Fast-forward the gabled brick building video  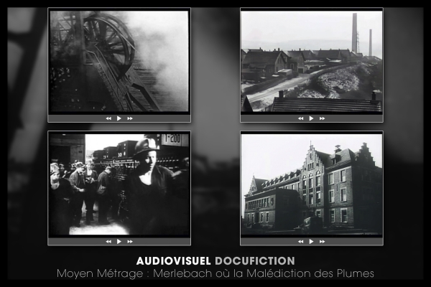pyautogui.click(x=322, y=241)
